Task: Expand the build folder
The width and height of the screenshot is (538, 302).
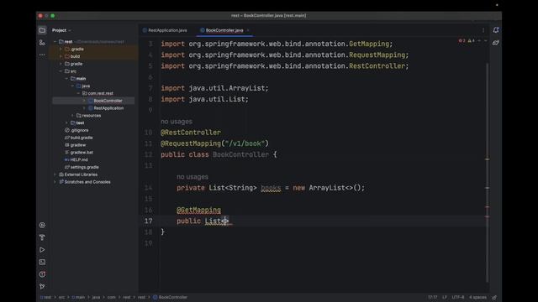Action: tap(61, 56)
